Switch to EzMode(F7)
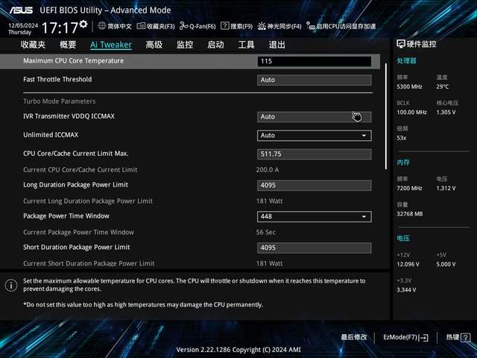Viewport: 477px width, 358px height. (x=405, y=337)
